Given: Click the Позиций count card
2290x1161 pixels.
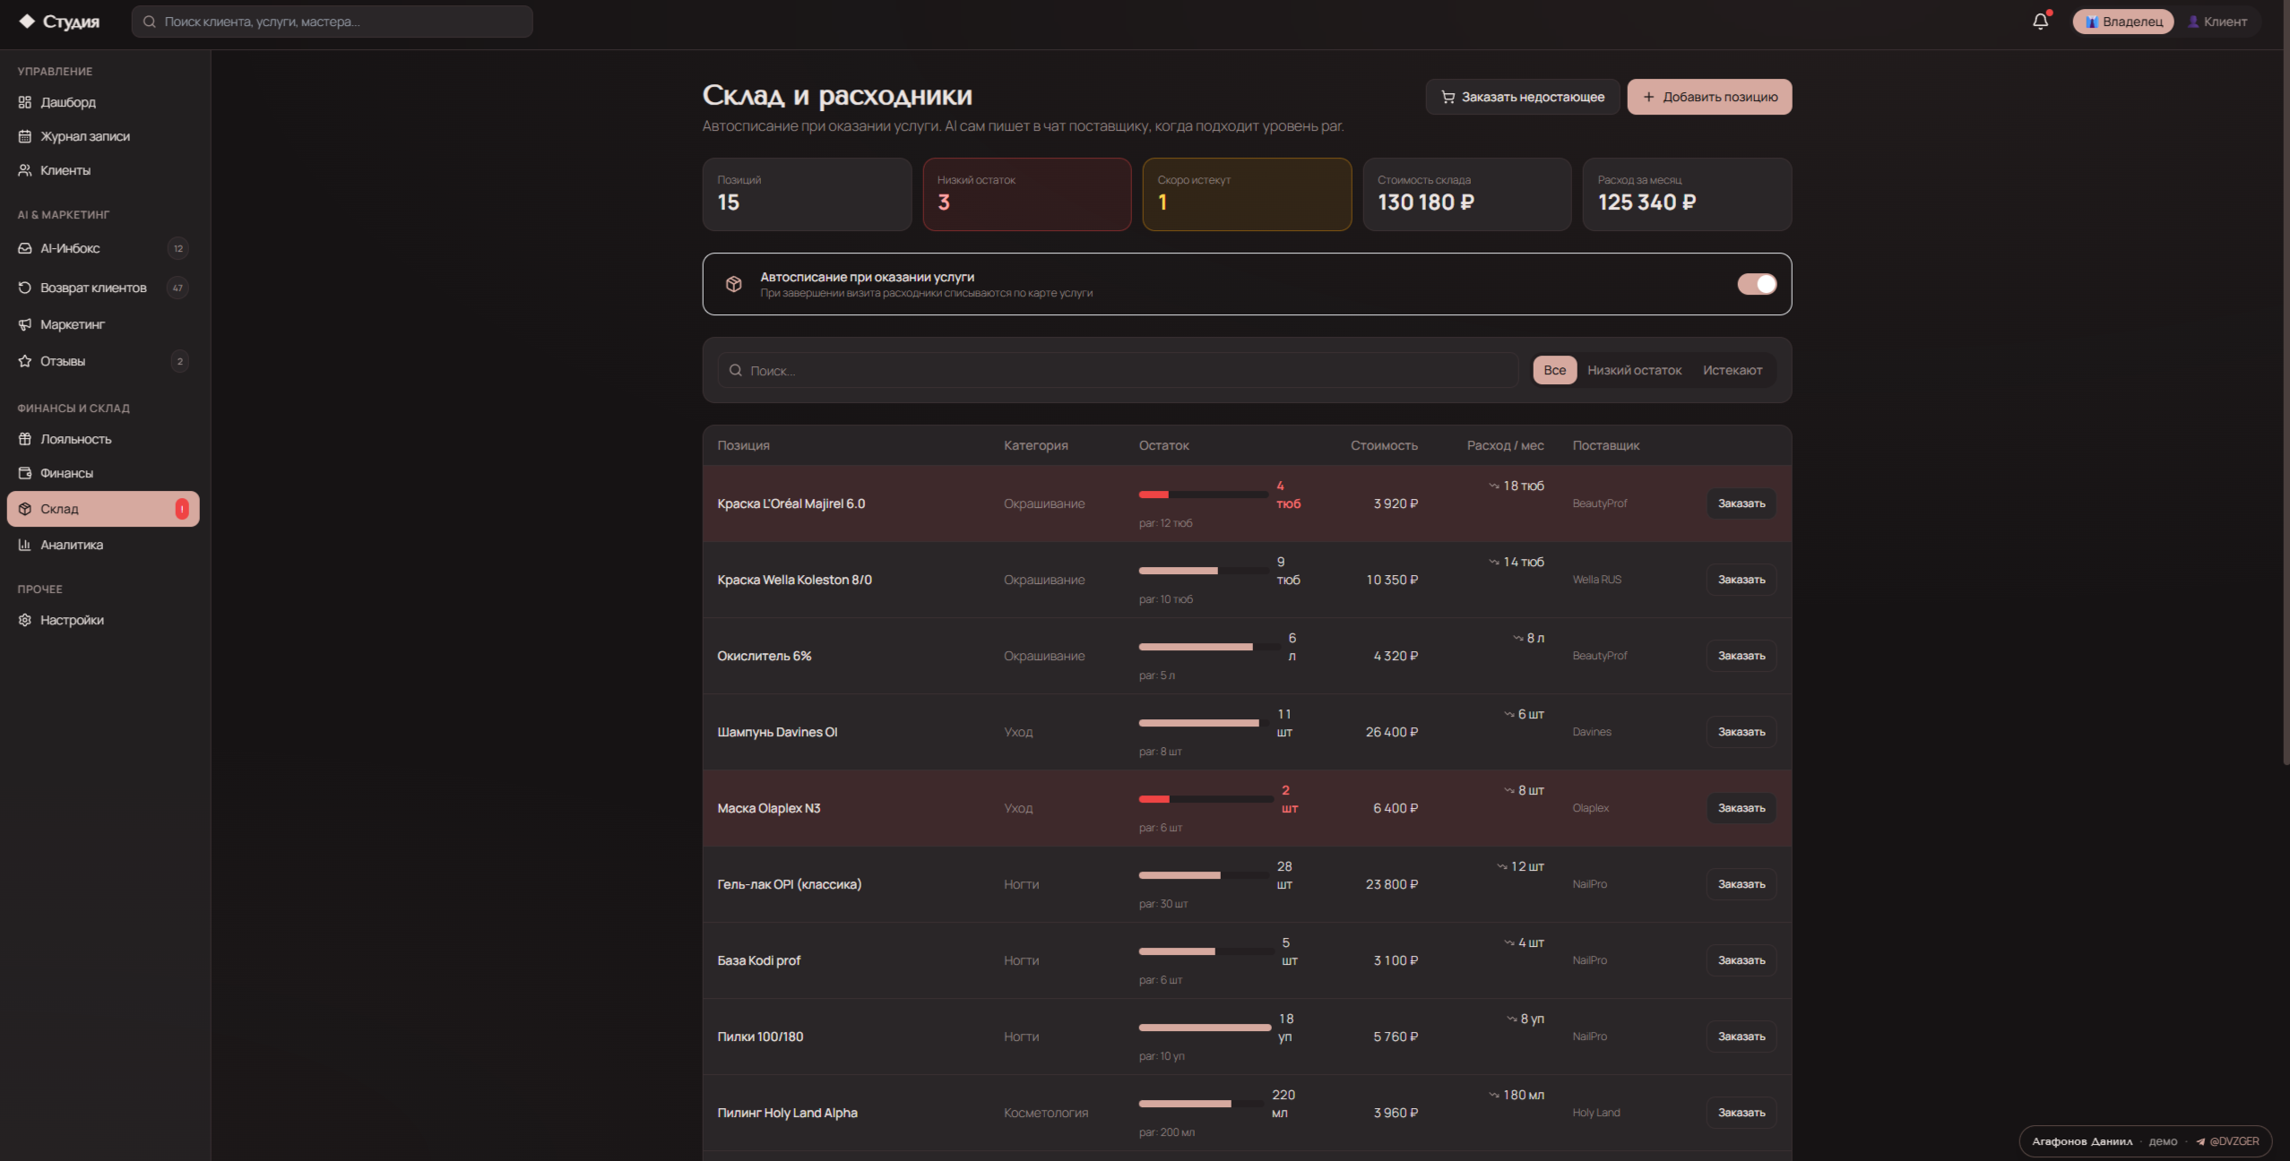Looking at the screenshot, I should point(807,194).
